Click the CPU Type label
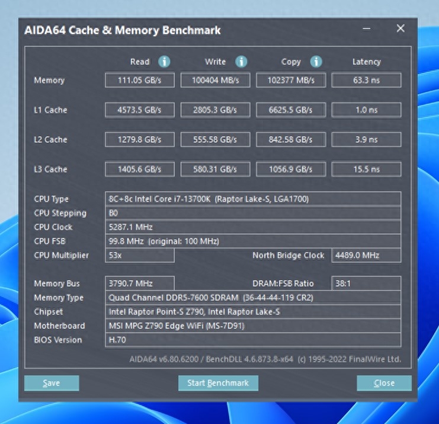This screenshot has height=424, width=439. click(51, 199)
